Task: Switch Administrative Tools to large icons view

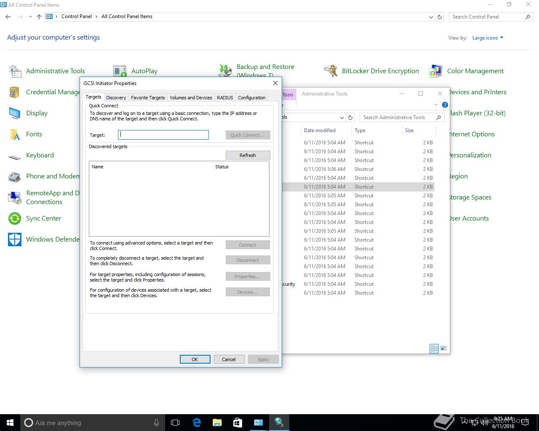Action: click(443, 349)
